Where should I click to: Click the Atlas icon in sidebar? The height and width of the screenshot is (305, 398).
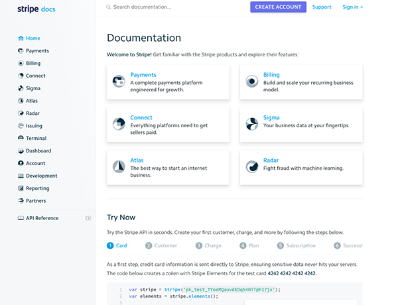pos(21,101)
